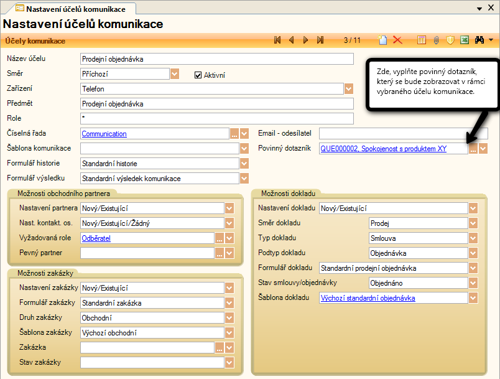The height and width of the screenshot is (379, 500).
Task: Toggle the Aktivní checkbox
Action: (x=198, y=75)
